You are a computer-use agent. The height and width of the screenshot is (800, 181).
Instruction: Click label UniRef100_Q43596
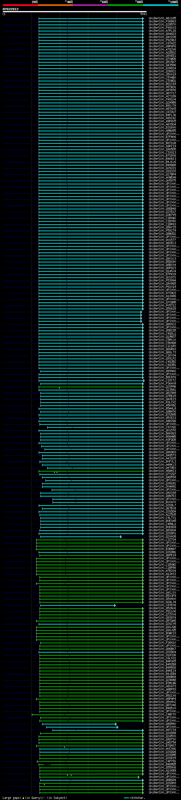point(162,65)
